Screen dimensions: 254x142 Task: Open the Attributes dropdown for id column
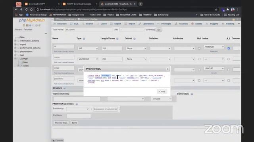(184, 49)
